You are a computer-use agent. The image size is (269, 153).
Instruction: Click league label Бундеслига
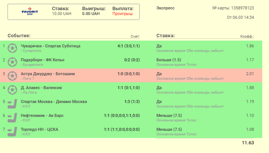click(33, 65)
